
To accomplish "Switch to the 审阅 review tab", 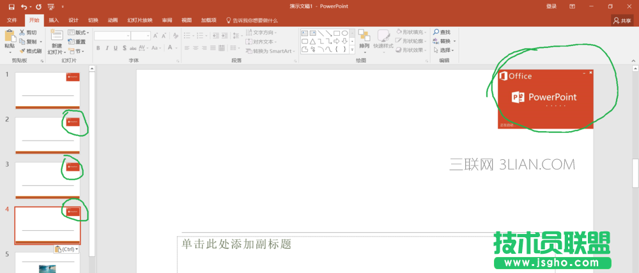I will [x=167, y=20].
